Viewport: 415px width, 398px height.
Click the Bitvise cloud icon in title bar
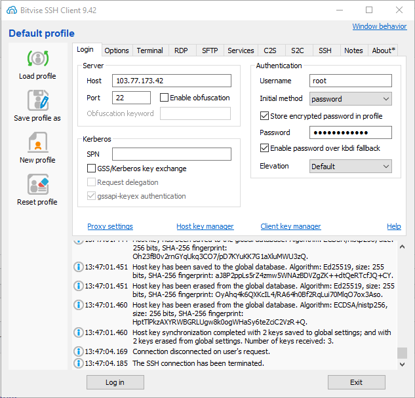pos(12,10)
